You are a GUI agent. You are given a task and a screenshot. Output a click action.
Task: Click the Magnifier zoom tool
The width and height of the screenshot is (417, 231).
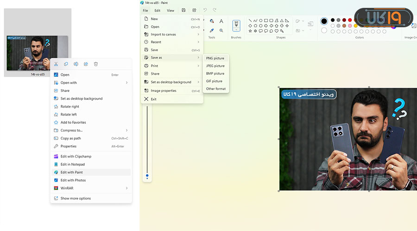(x=221, y=30)
